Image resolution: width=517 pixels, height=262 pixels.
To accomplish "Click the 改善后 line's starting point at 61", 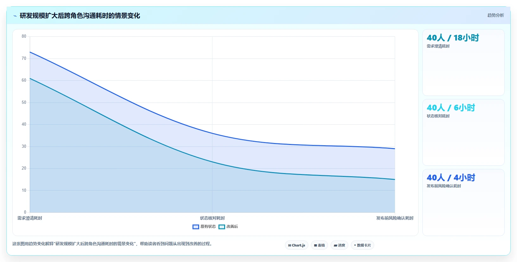I will pos(30,78).
